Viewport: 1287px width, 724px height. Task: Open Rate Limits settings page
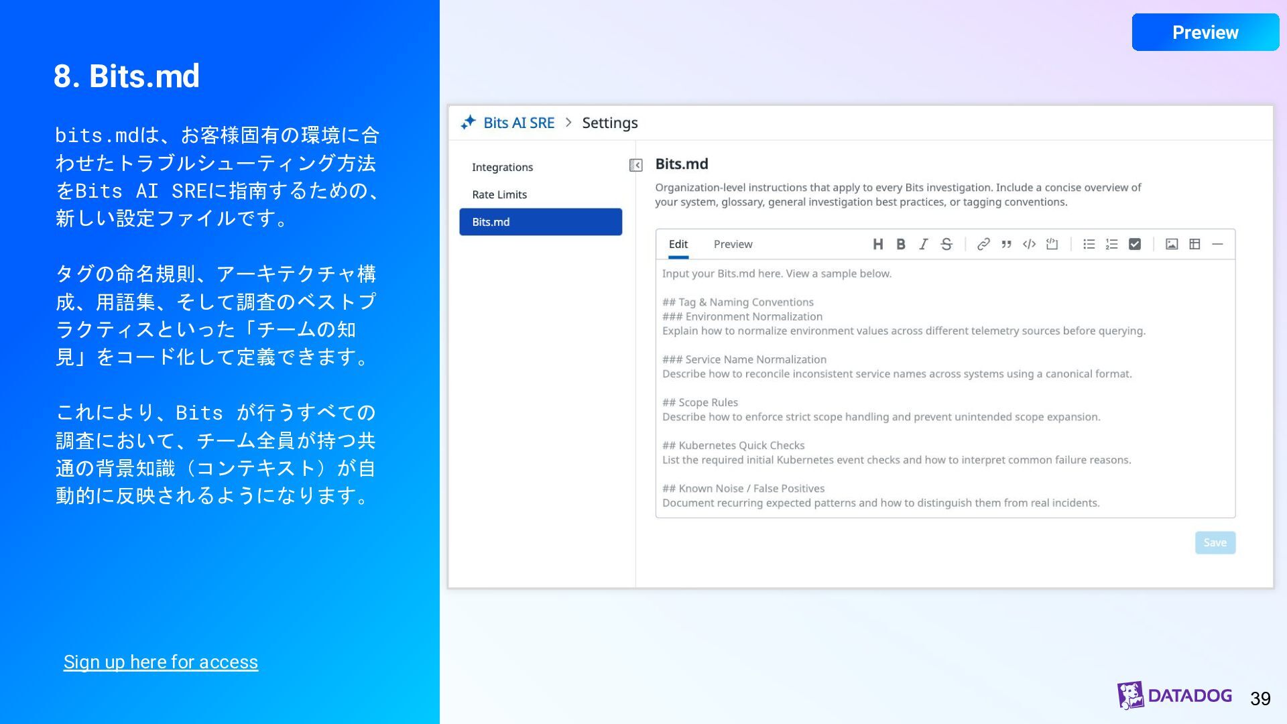[x=499, y=194]
